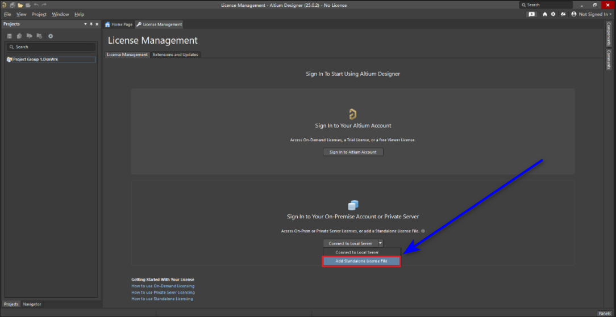Close the Projects panel
Image resolution: width=616 pixels, height=317 pixels.
[97, 24]
